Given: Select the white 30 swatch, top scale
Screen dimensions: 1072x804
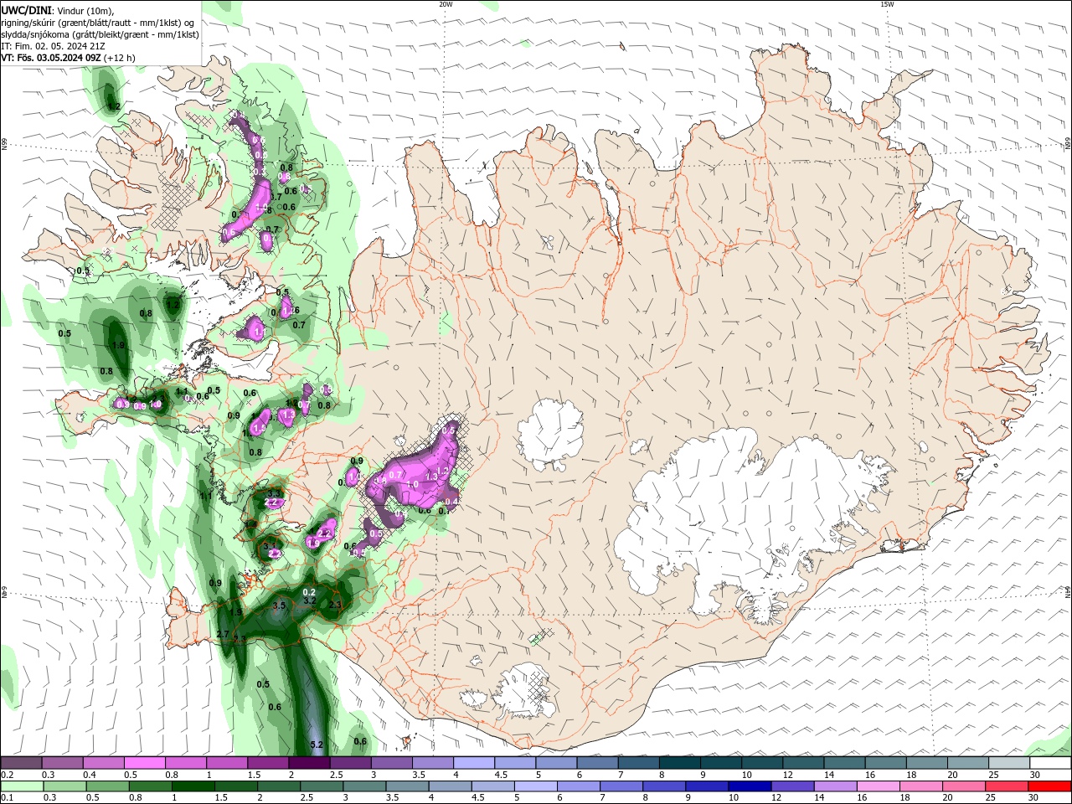Looking at the screenshot, I should [x=1051, y=763].
